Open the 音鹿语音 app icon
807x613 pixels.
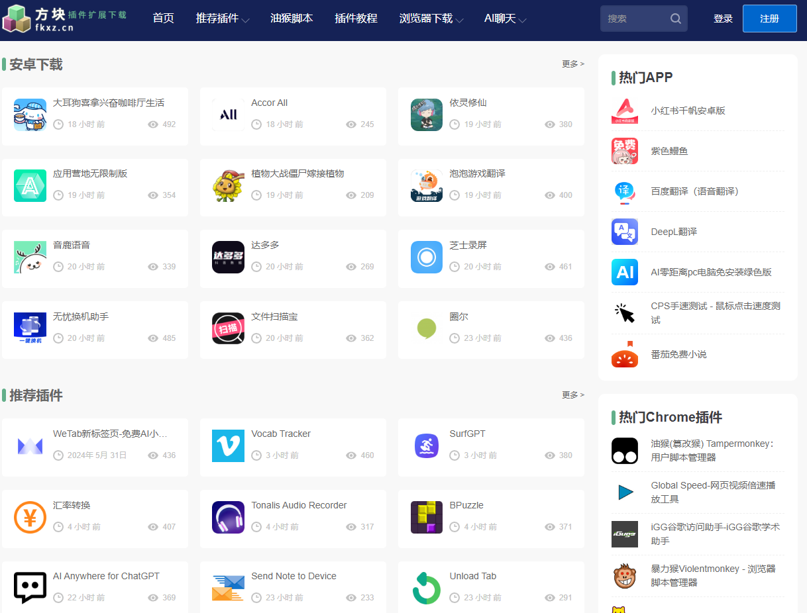[x=30, y=257]
